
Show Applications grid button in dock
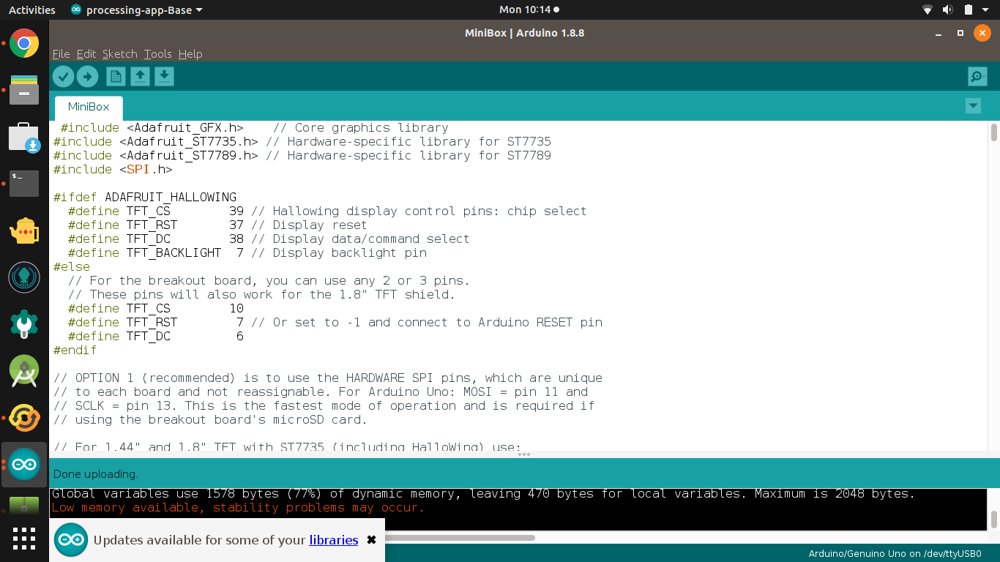click(x=24, y=539)
